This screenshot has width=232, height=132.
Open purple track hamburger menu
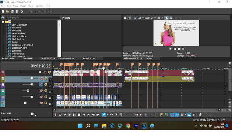[x=3, y=85]
